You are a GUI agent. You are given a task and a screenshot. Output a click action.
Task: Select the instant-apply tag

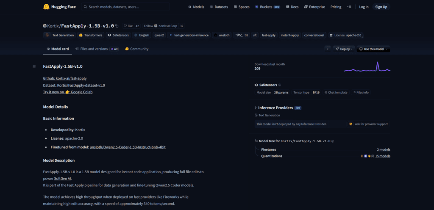290,35
